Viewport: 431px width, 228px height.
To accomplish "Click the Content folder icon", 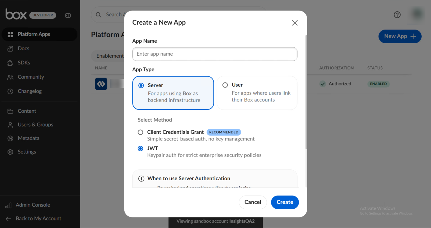I will [x=11, y=111].
